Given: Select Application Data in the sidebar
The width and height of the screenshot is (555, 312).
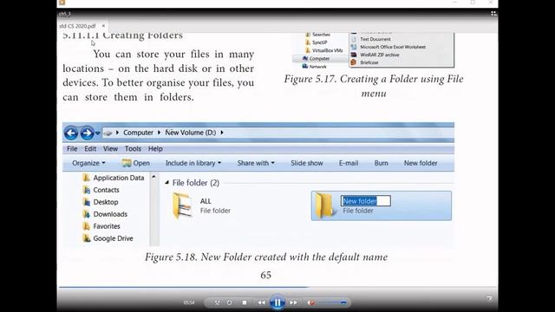Looking at the screenshot, I should coord(114,178).
